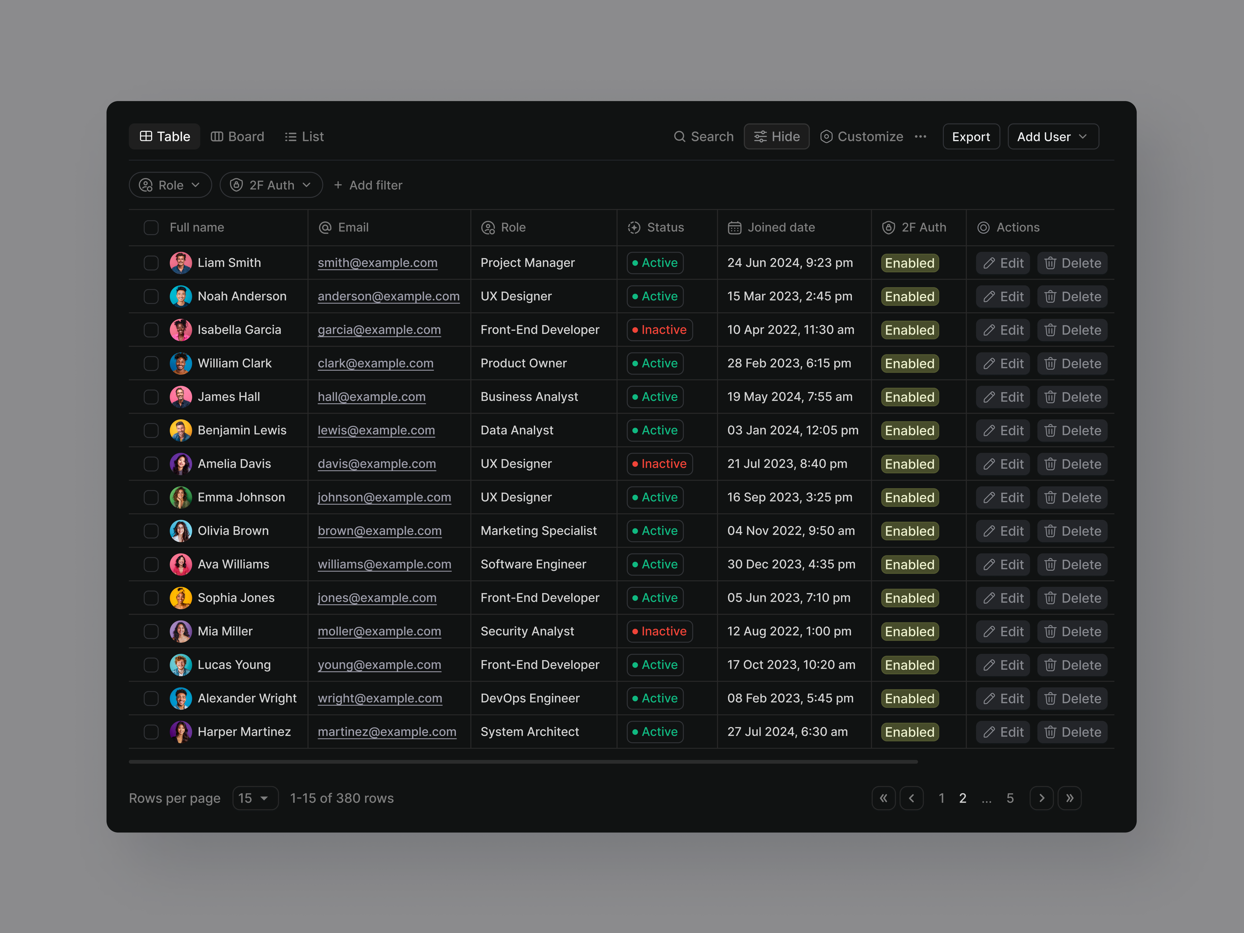
Task: Click the Customize icon
Action: [x=826, y=137]
